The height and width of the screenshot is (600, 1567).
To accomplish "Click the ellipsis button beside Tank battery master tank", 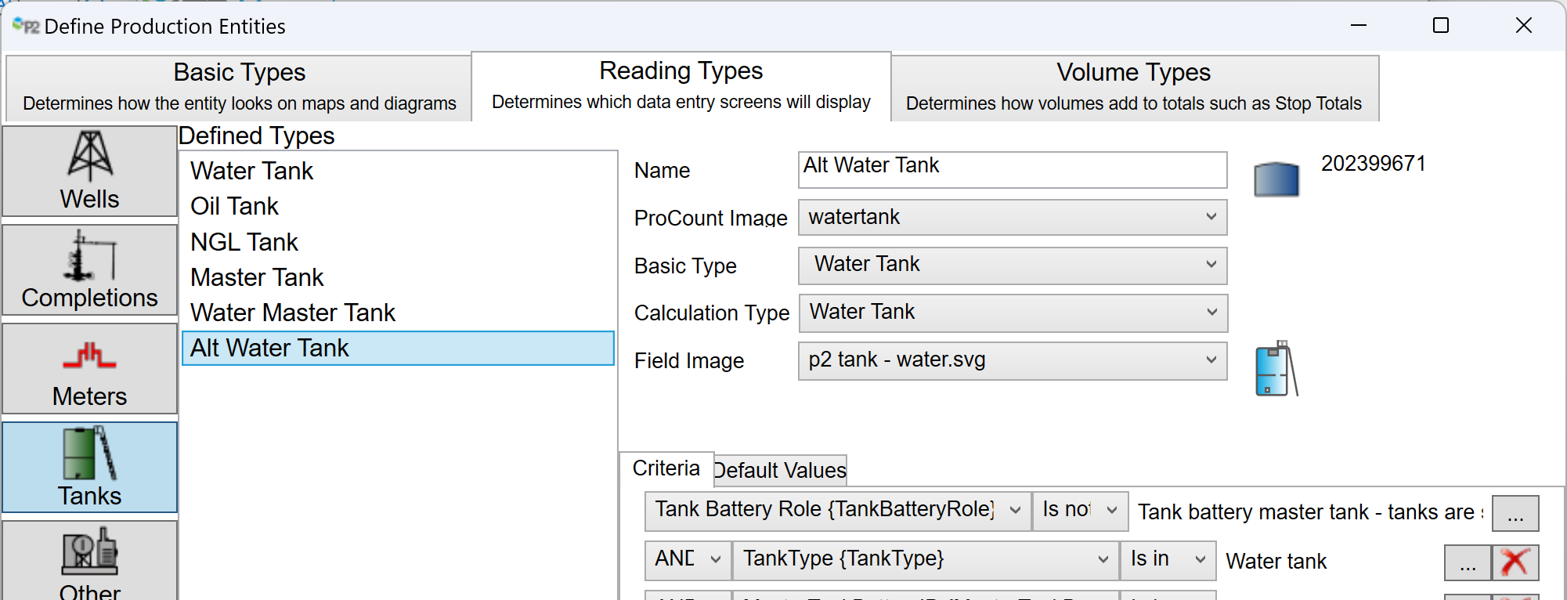I will [1515, 513].
